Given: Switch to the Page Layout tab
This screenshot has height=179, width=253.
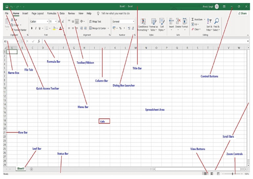Looking at the screenshot, I should [x=38, y=14].
